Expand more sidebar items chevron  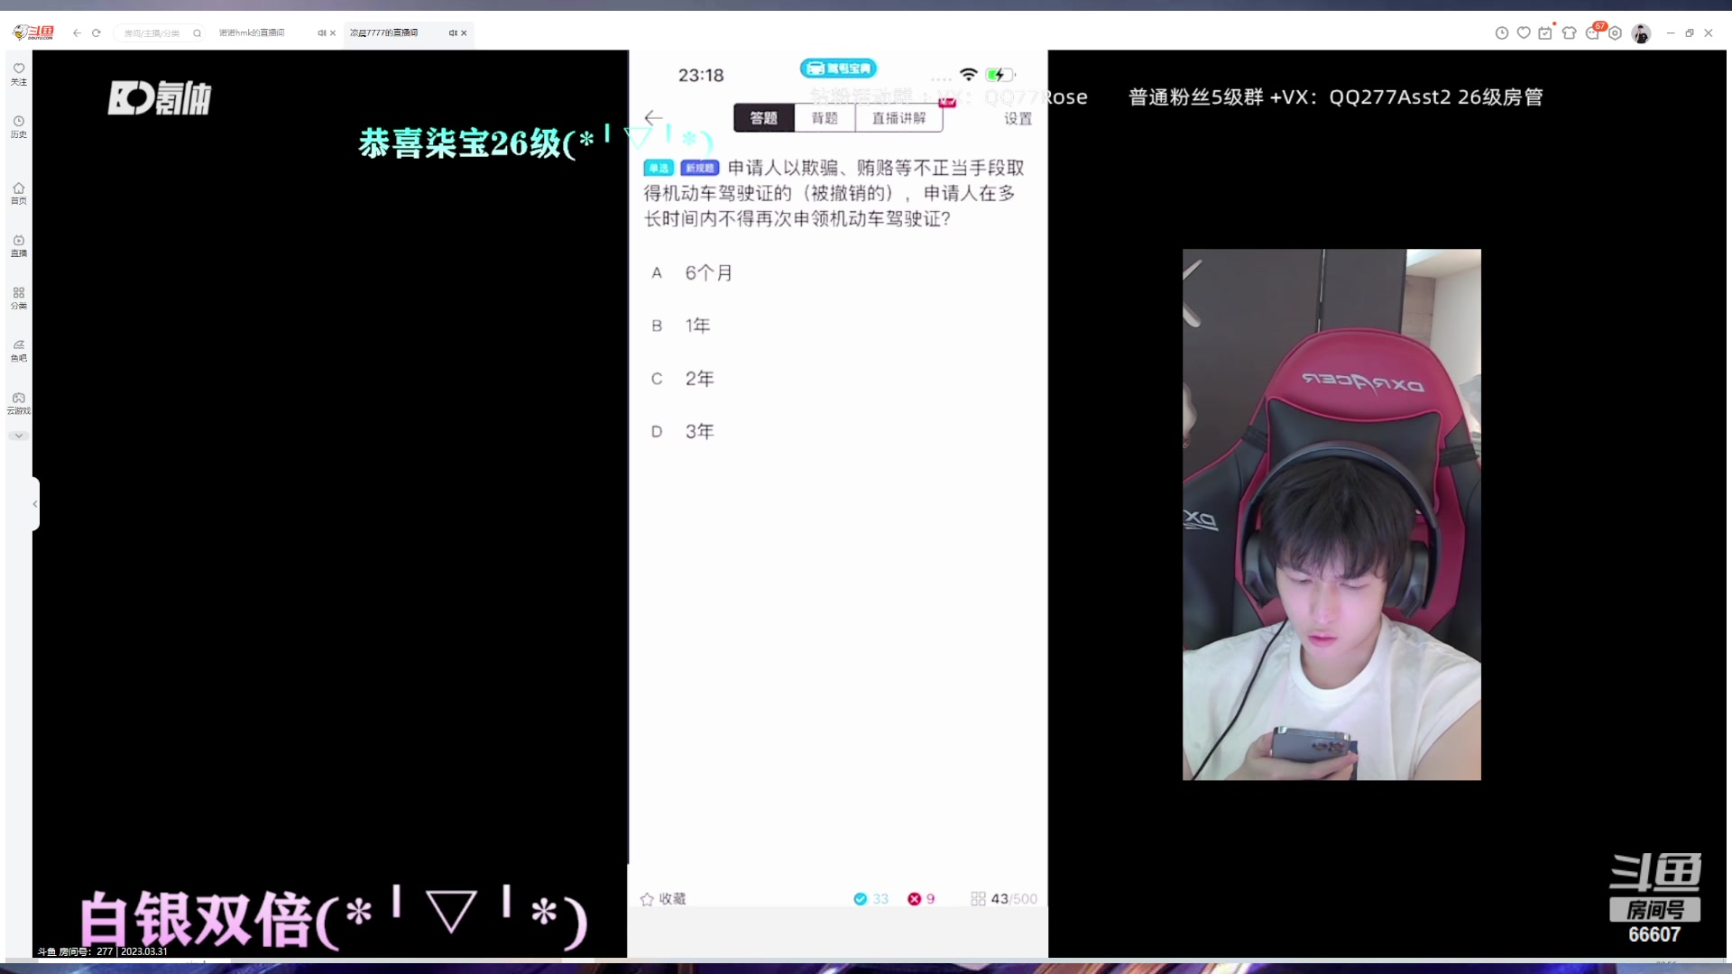(x=18, y=436)
